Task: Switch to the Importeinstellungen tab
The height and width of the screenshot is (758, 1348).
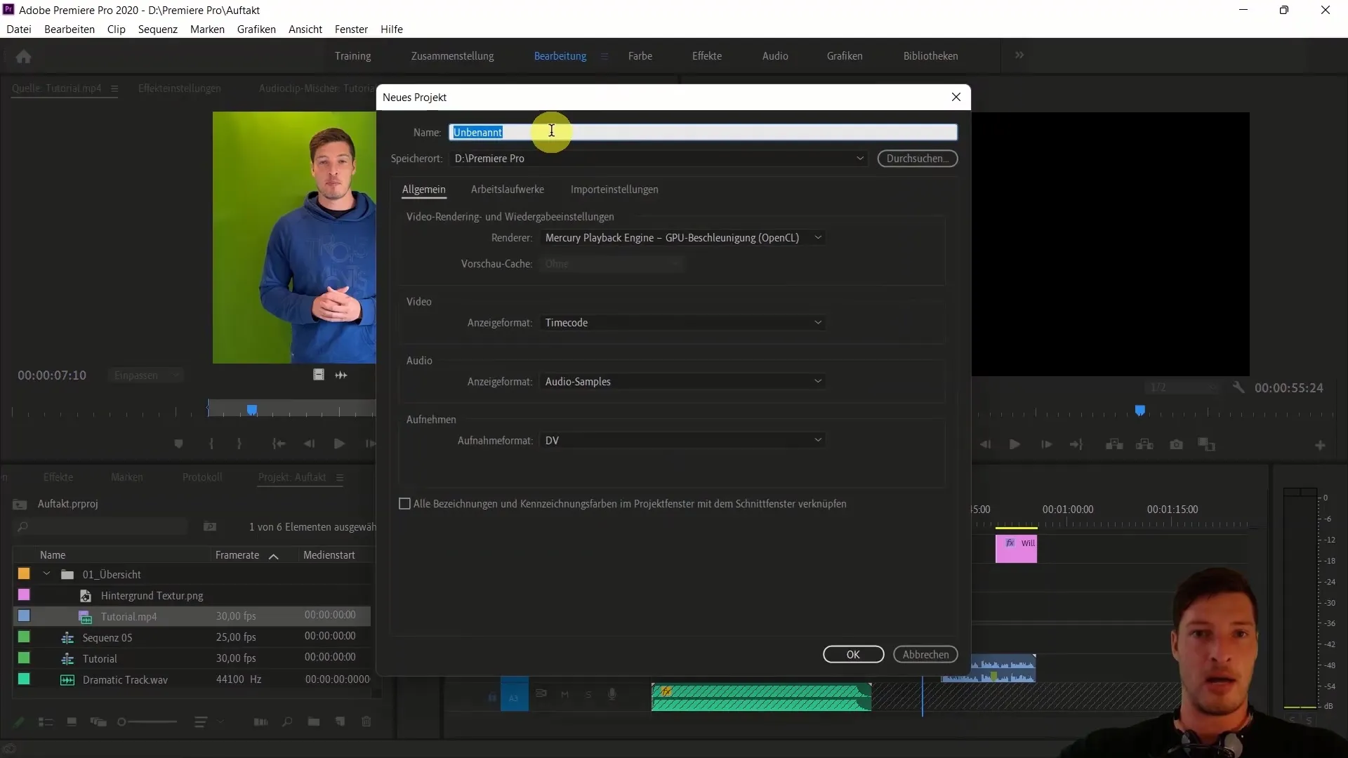Action: [614, 189]
